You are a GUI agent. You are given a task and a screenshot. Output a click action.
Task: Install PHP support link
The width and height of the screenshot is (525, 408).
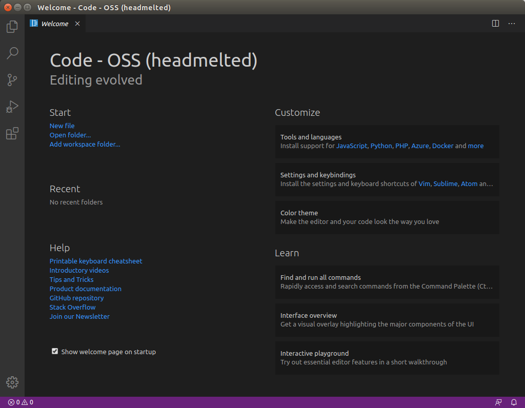(x=401, y=146)
